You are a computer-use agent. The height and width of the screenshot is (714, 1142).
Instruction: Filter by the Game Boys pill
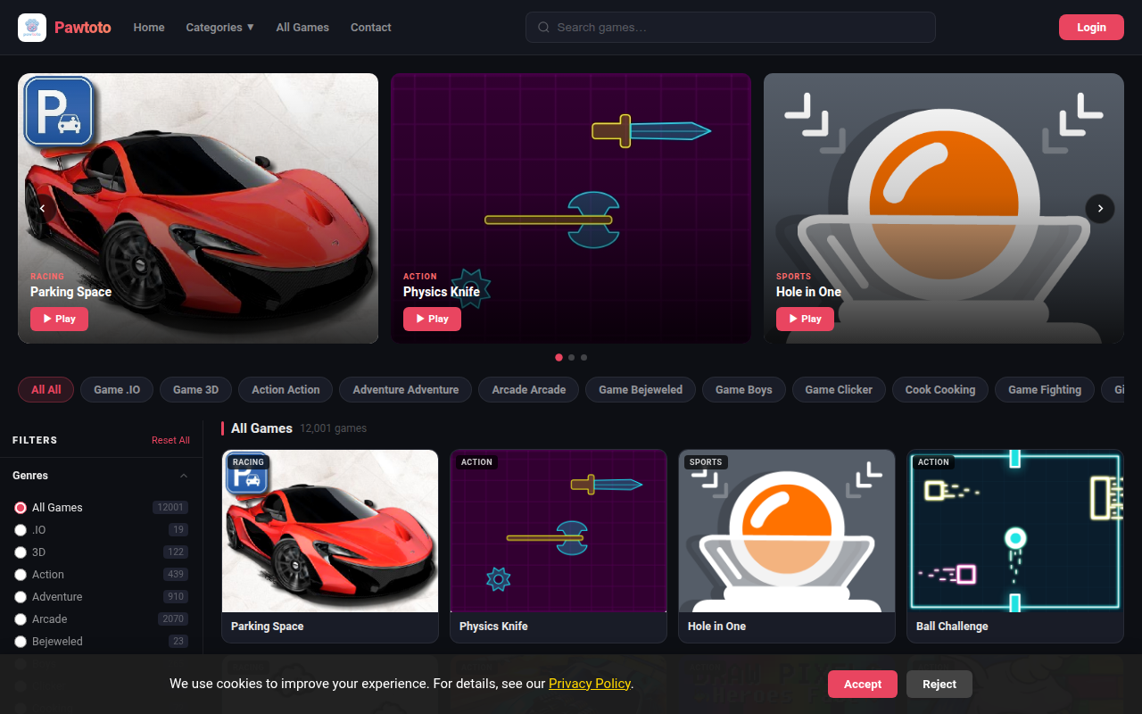(x=744, y=390)
